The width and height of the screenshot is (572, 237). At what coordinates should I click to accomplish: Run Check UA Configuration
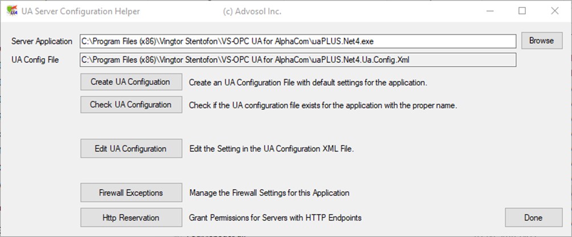[130, 105]
